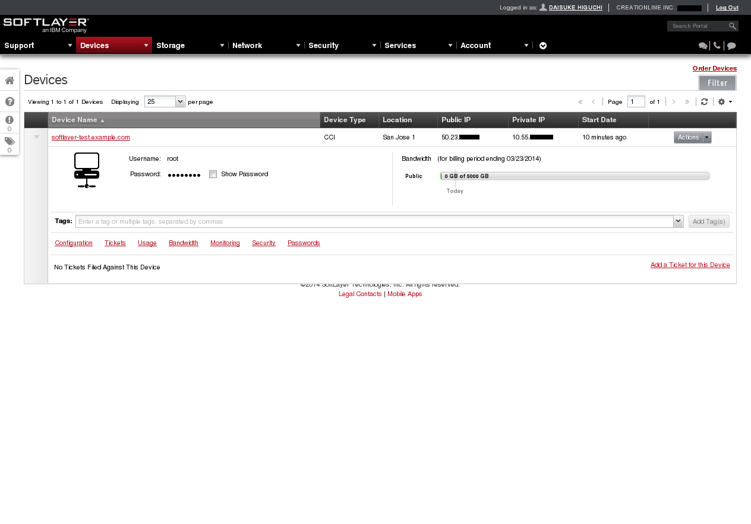Expand the Actions dropdown button
The image size is (751, 524).
pos(706,138)
